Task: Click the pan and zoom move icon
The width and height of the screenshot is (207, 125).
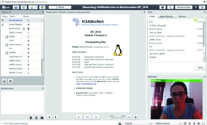Action: pyautogui.click(x=136, y=117)
